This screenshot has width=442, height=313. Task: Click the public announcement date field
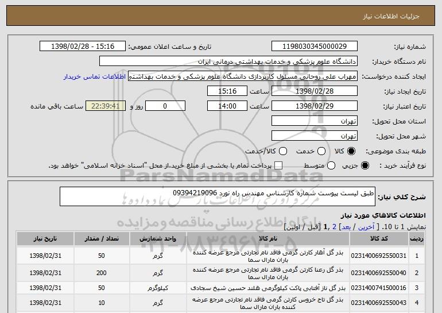coord(83,47)
